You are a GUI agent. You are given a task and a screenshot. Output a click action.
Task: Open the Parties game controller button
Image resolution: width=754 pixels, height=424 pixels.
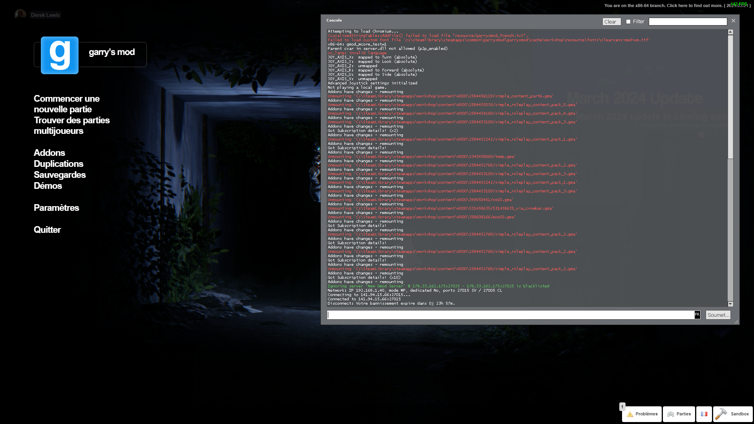click(679, 414)
